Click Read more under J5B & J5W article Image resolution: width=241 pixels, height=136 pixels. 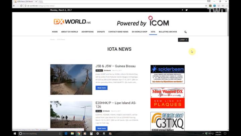click(x=101, y=88)
